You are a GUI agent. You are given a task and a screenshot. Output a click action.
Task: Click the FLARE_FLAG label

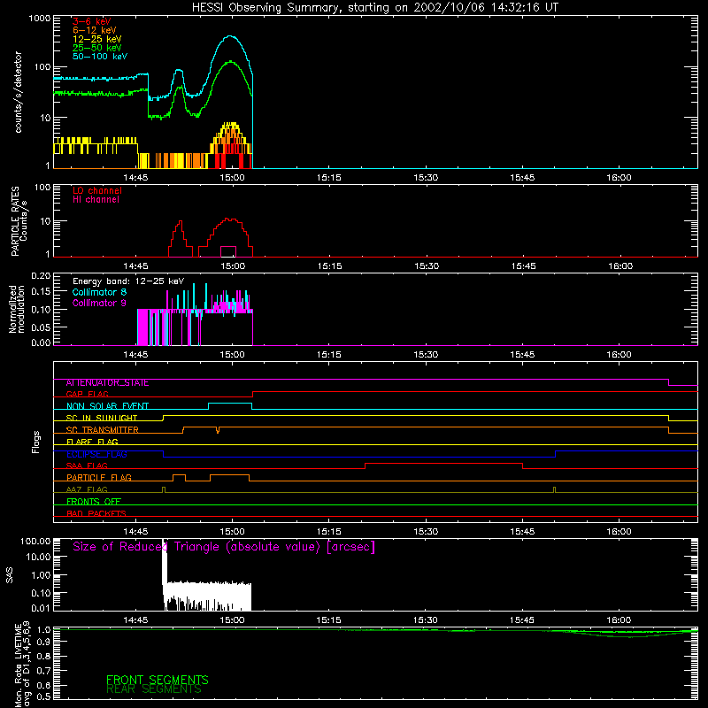coord(92,442)
